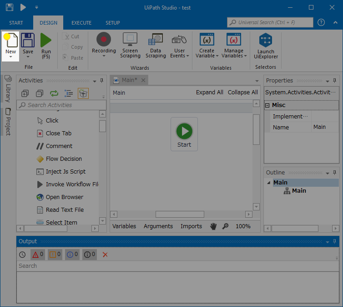Toggle trace messages filter in Output

pos(90,255)
